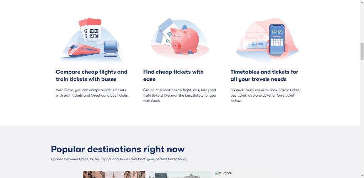Click the "It's never been easier" paragraph
The height and width of the screenshot is (178, 364).
click(x=265, y=95)
